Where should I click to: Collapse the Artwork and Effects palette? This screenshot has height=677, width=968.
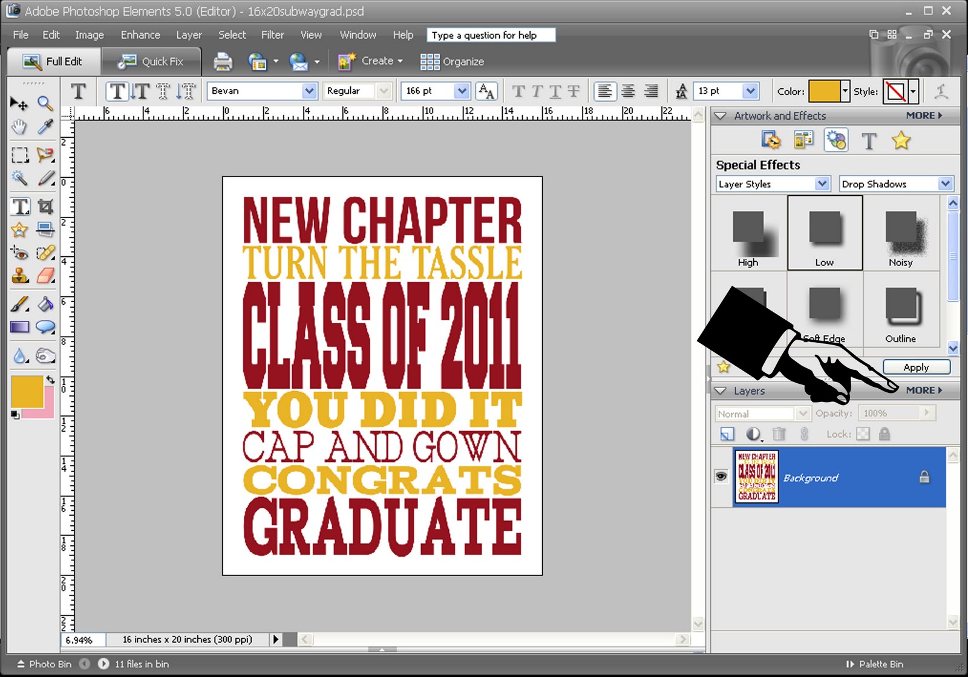tap(720, 115)
